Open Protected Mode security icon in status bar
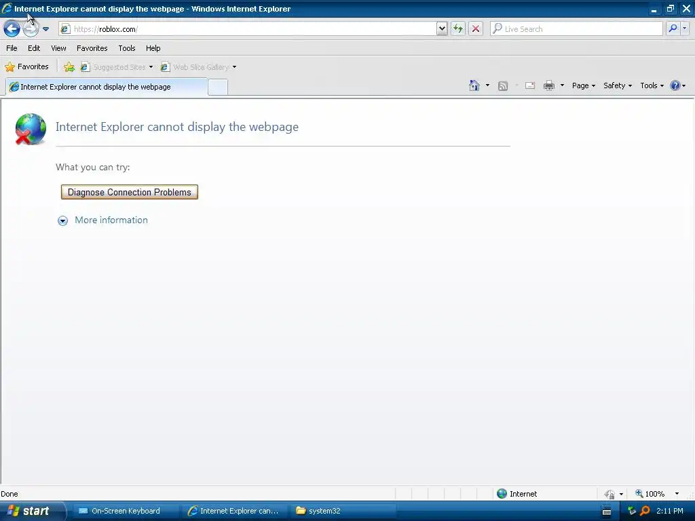This screenshot has width=695, height=521. [x=610, y=494]
